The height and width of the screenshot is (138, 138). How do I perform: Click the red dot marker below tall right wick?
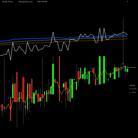(x=123, y=64)
